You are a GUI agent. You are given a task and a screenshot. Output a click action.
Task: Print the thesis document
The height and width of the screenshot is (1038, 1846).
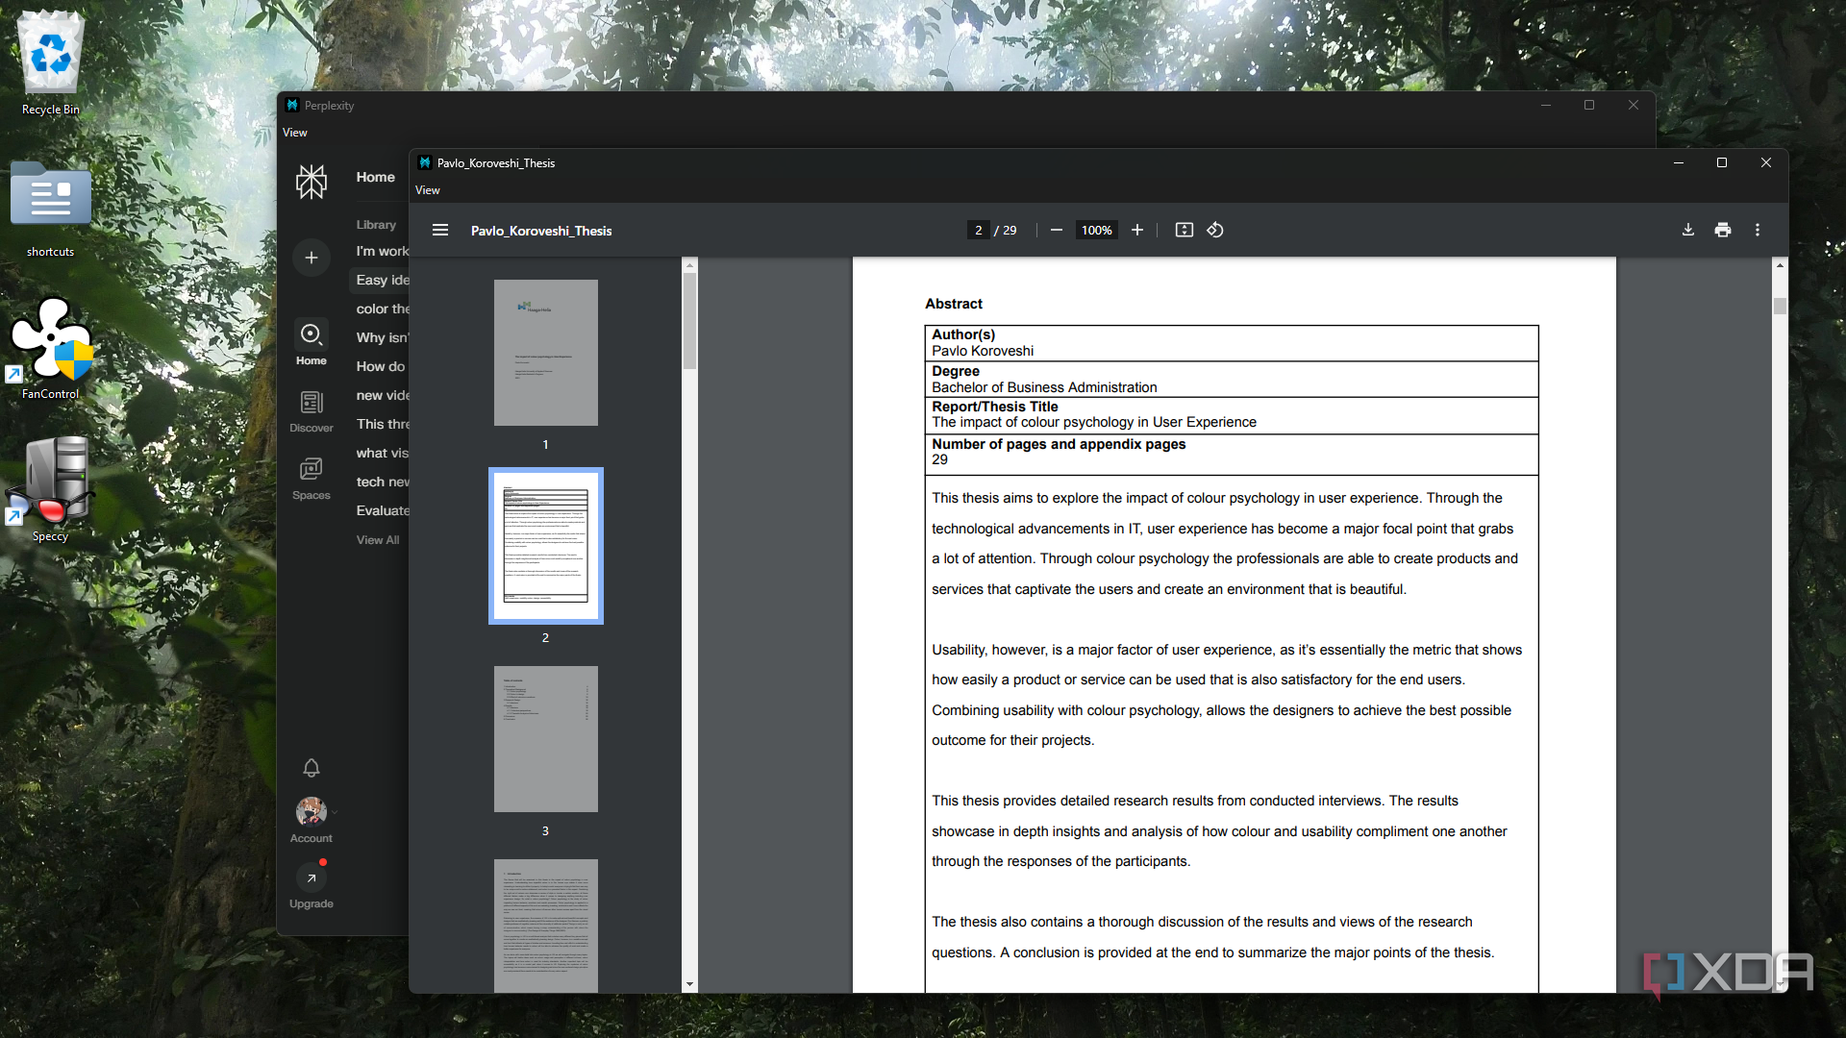pyautogui.click(x=1723, y=231)
